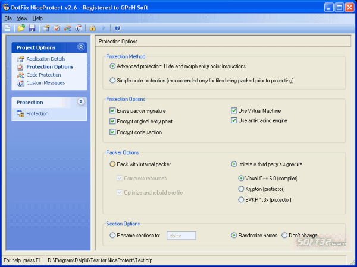Click the project path in status bar
This screenshot has height=267, width=357.
pyautogui.click(x=100, y=260)
